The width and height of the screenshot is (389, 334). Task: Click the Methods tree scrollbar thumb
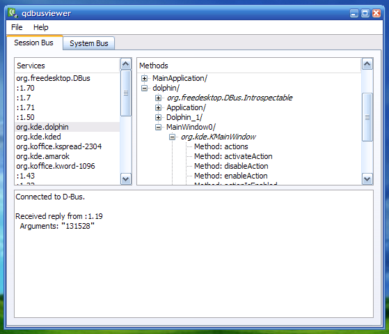point(367,117)
